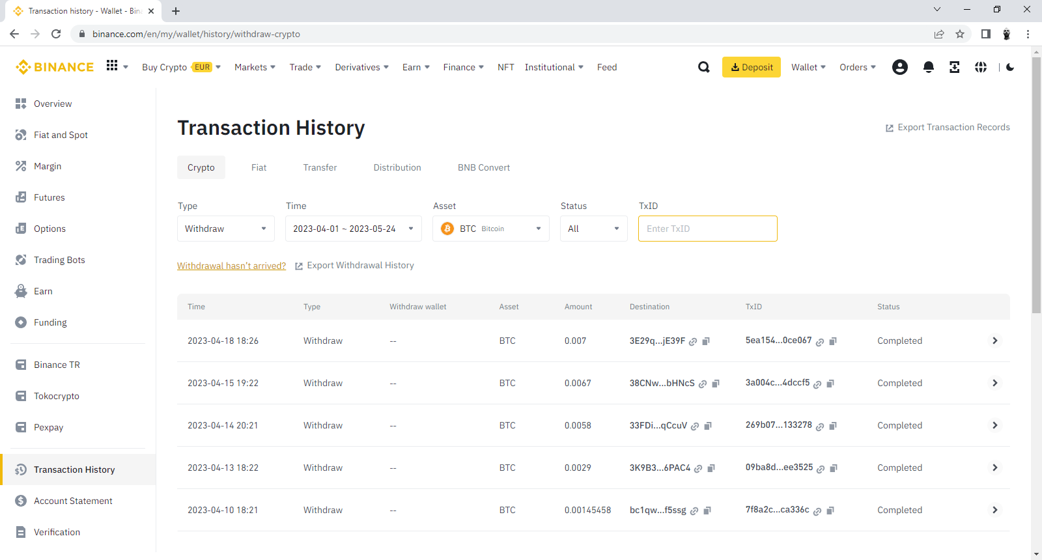Open the Time date range picker

tap(354, 229)
